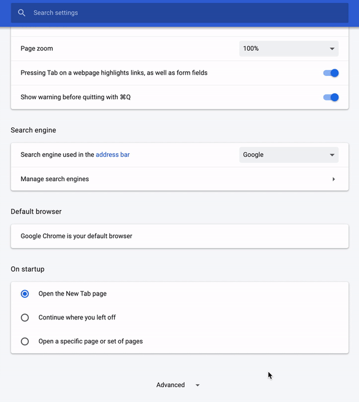Expand the Advanced settings section
The width and height of the screenshot is (359, 402).
coord(178,385)
